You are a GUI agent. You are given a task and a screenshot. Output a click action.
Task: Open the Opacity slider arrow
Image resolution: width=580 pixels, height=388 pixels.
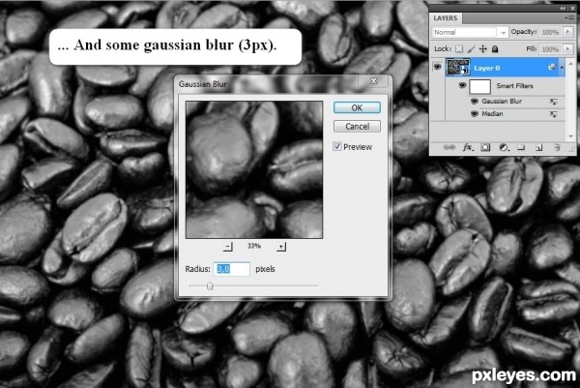[x=567, y=32]
